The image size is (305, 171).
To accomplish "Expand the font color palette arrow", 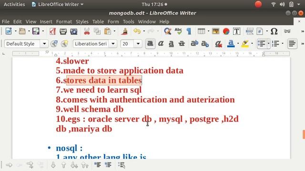I will (238, 44).
